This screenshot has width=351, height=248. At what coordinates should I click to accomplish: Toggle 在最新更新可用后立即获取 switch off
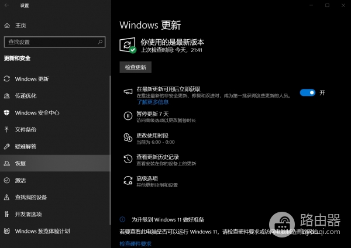(x=308, y=92)
